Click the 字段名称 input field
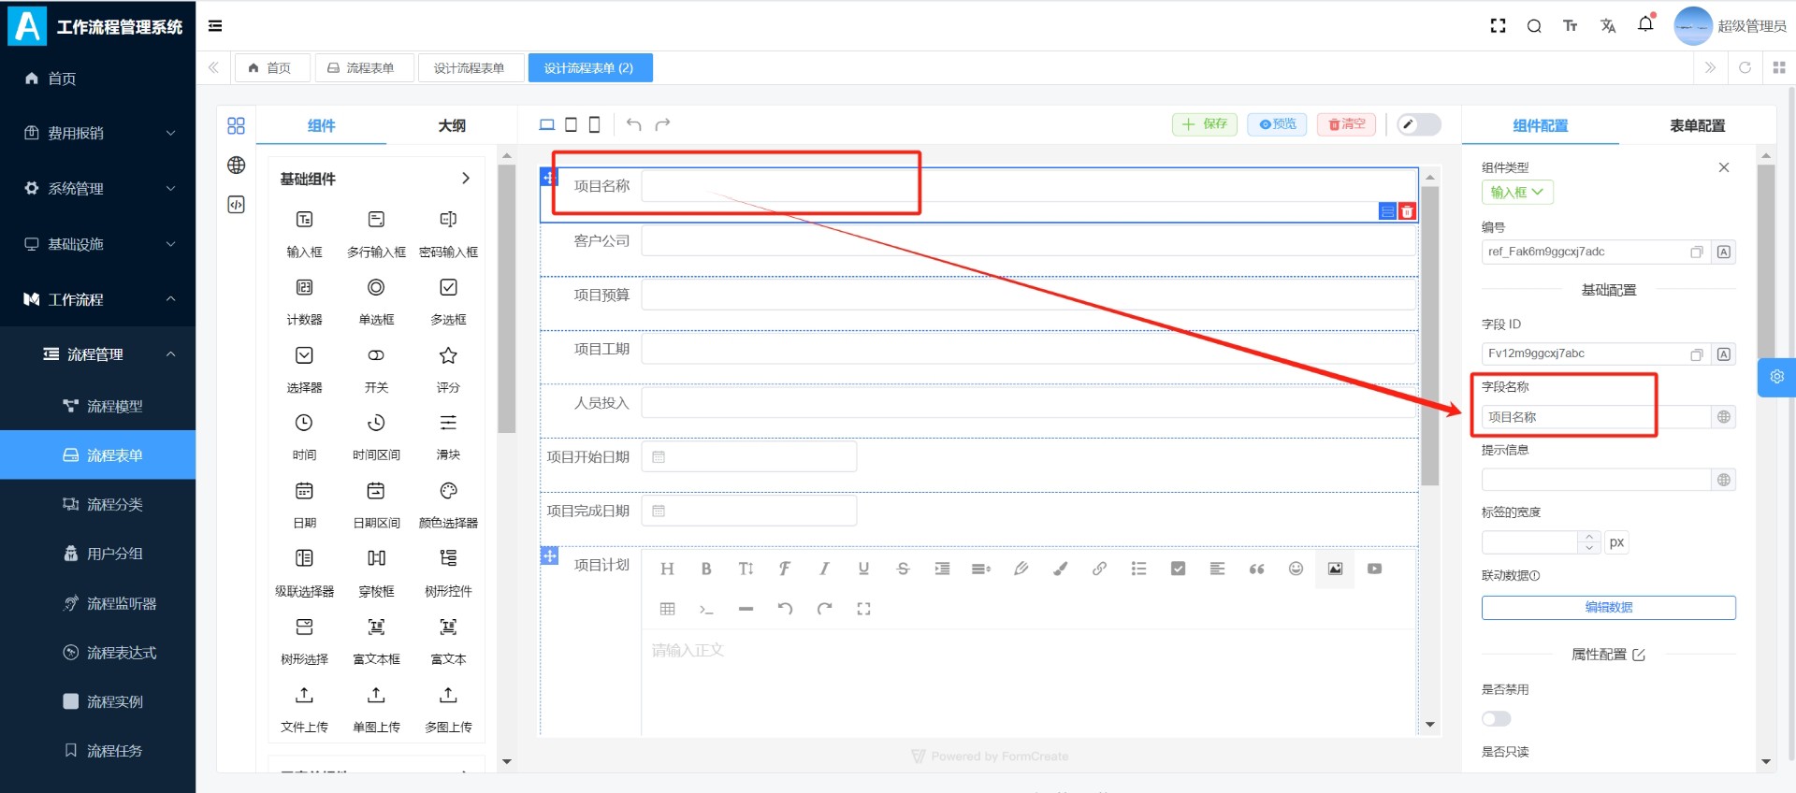 (1595, 417)
